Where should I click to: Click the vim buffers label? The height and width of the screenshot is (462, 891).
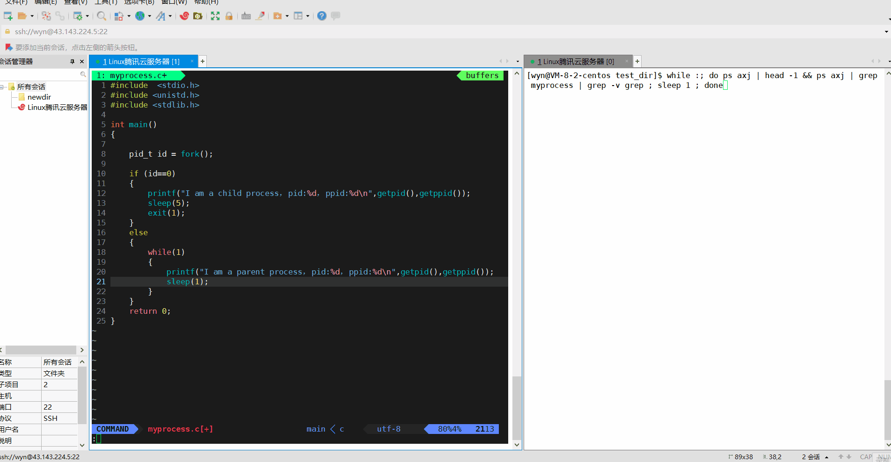click(482, 76)
